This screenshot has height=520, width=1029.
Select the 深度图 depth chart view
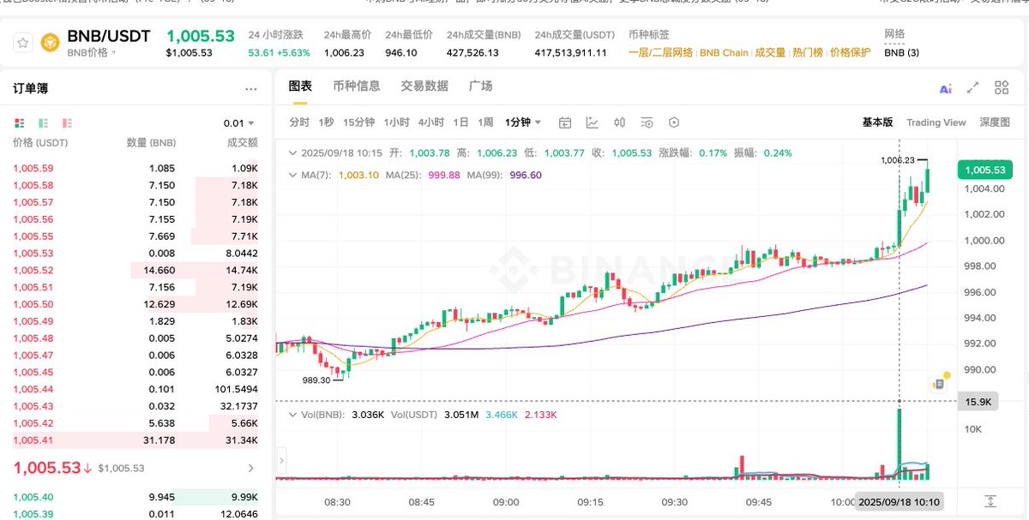pyautogui.click(x=995, y=123)
